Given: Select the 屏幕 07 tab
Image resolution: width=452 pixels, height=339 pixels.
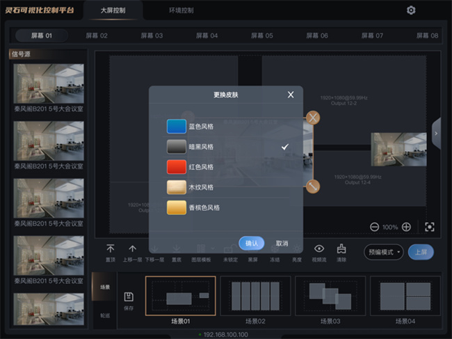Looking at the screenshot, I should click(x=372, y=36).
